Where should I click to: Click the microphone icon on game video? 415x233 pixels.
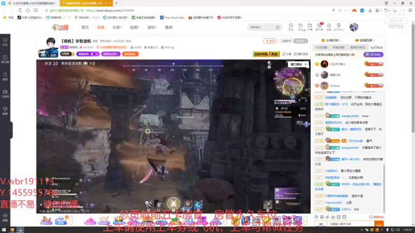(x=269, y=63)
